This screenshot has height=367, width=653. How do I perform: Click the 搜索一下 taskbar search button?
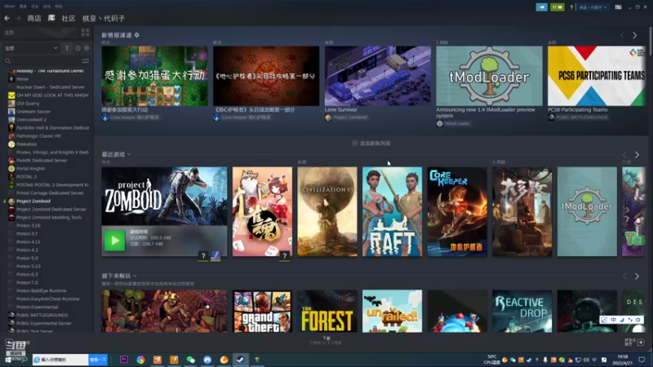pos(98,360)
